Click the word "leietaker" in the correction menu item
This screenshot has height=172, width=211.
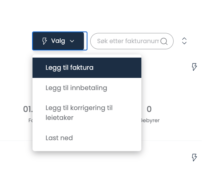pos(60,118)
